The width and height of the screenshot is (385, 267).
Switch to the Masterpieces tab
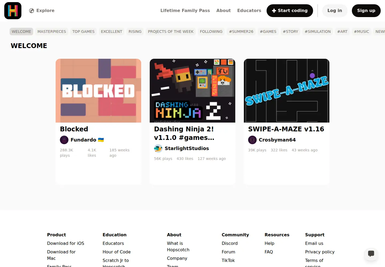coord(52,32)
